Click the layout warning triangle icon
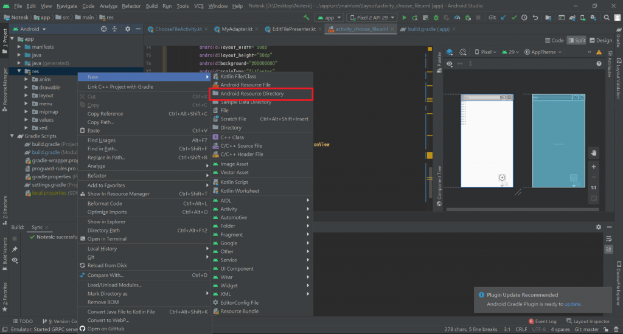This screenshot has width=623, height=334. (x=599, y=52)
